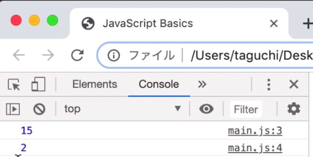Minimize window with the yellow button

34,21
